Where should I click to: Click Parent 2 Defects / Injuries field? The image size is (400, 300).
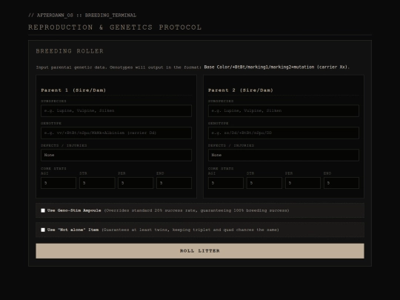284,155
